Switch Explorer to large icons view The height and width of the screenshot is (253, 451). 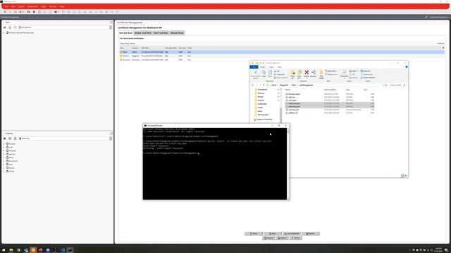pos(406,176)
